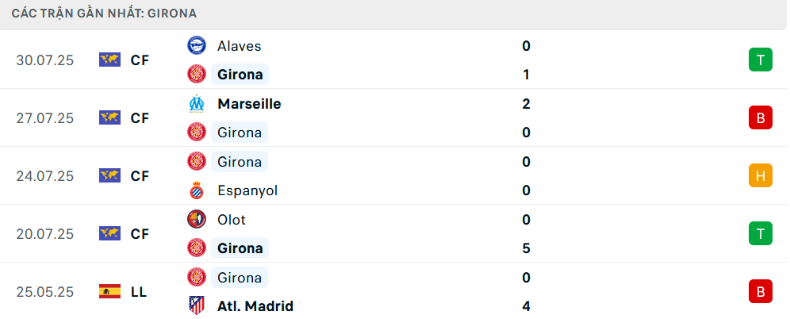This screenshot has height=319, width=790.
Task: Click the red B badge for the Atl. Madrid match
Action: point(761,291)
